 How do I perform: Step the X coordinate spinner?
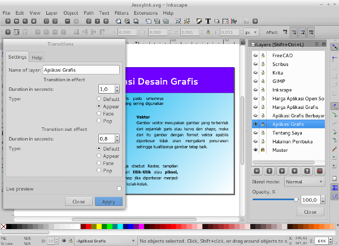click(x=139, y=32)
